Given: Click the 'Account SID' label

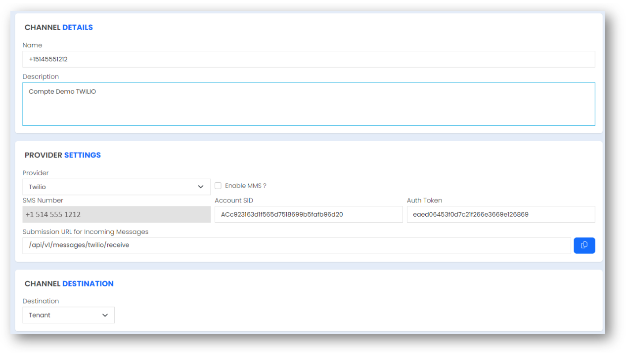Looking at the screenshot, I should pos(234,200).
